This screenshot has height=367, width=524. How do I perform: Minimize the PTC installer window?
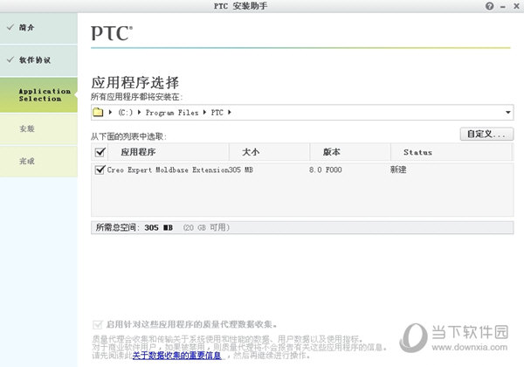[503, 7]
